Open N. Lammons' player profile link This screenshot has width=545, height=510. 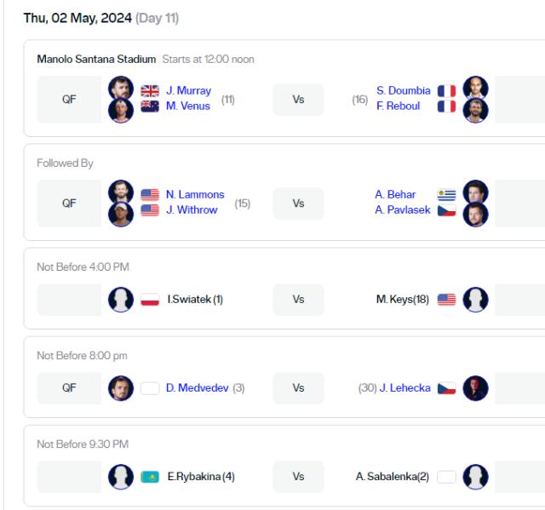click(x=195, y=195)
